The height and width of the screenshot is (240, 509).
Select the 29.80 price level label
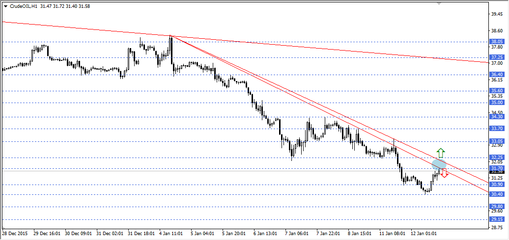tap(497, 207)
